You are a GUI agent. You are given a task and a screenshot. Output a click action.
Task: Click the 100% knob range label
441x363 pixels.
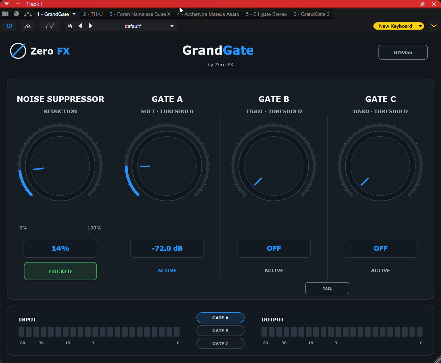pyautogui.click(x=94, y=228)
